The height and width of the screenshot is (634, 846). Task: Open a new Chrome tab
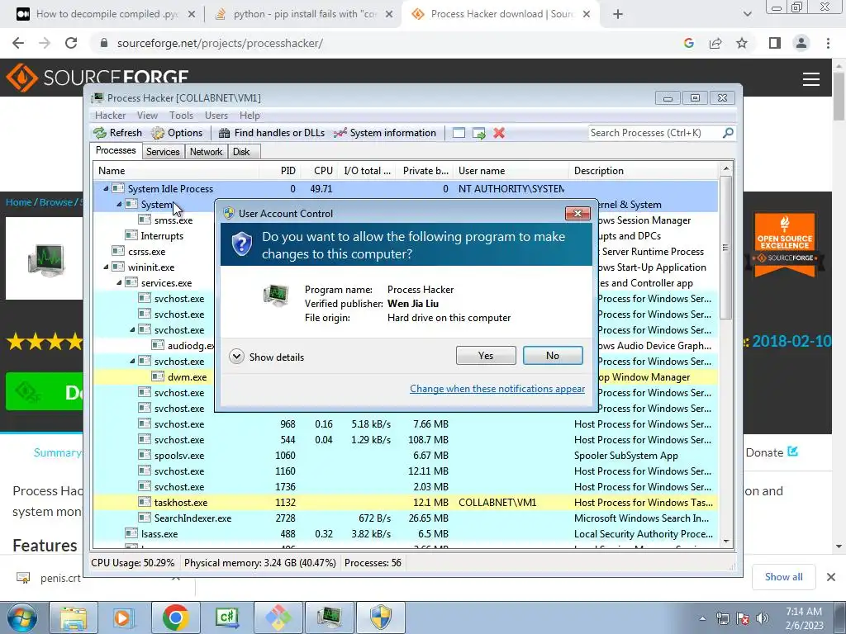618,15
